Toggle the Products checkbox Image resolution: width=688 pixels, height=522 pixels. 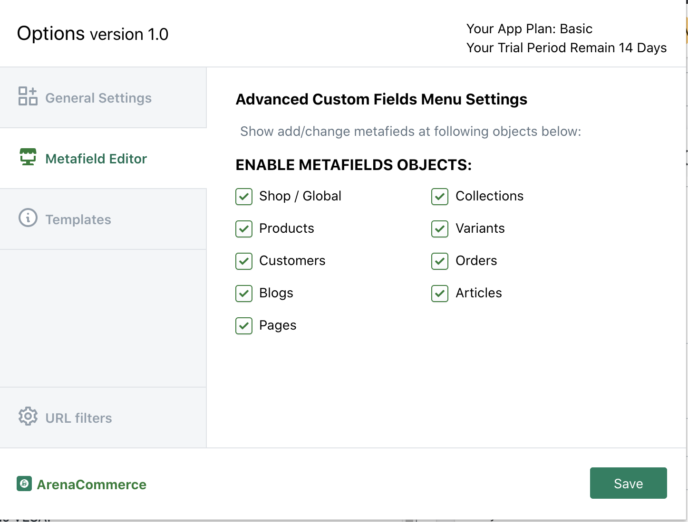244,229
